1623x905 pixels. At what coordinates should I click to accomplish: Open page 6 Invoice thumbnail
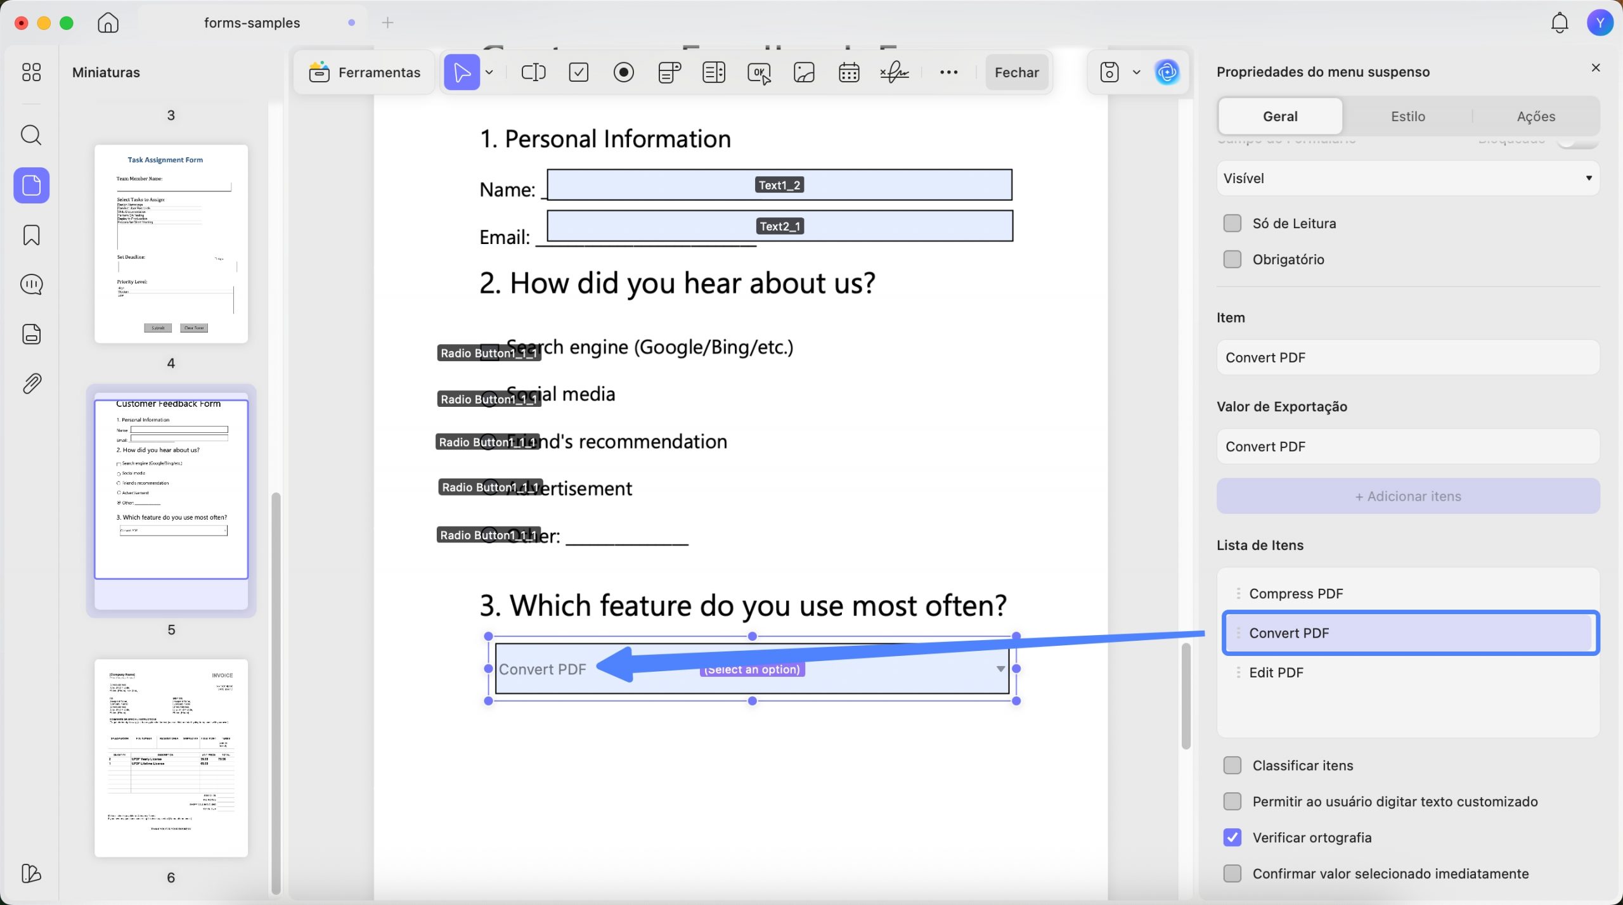tap(171, 758)
